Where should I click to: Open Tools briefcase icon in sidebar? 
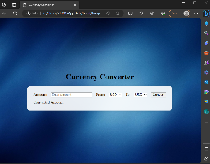(x=206, y=53)
